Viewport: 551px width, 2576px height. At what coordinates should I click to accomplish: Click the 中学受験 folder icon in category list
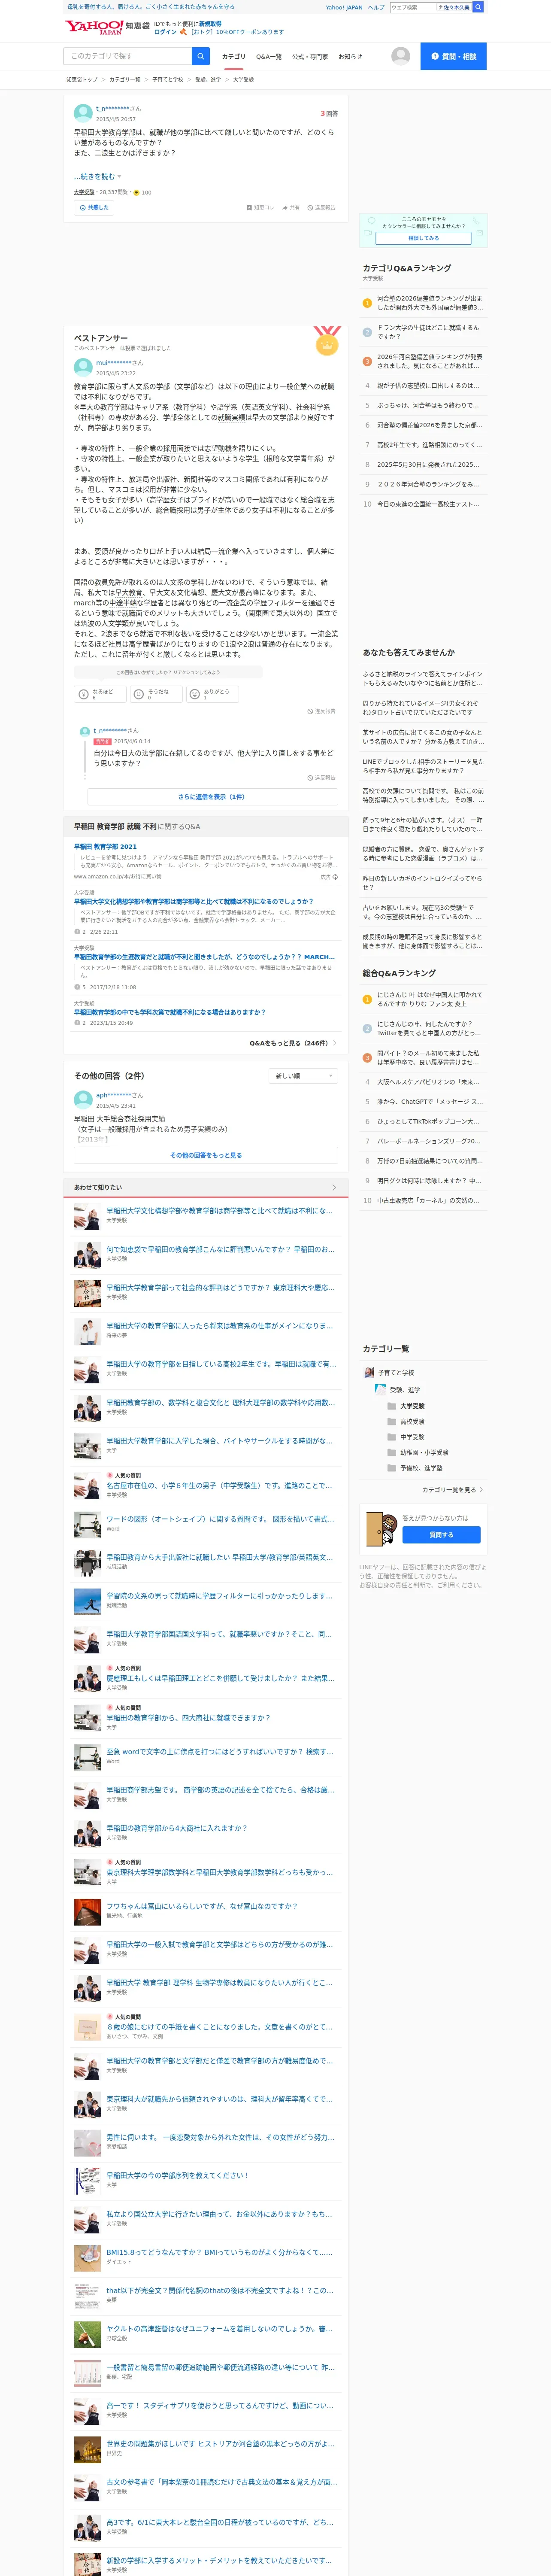tap(392, 1437)
